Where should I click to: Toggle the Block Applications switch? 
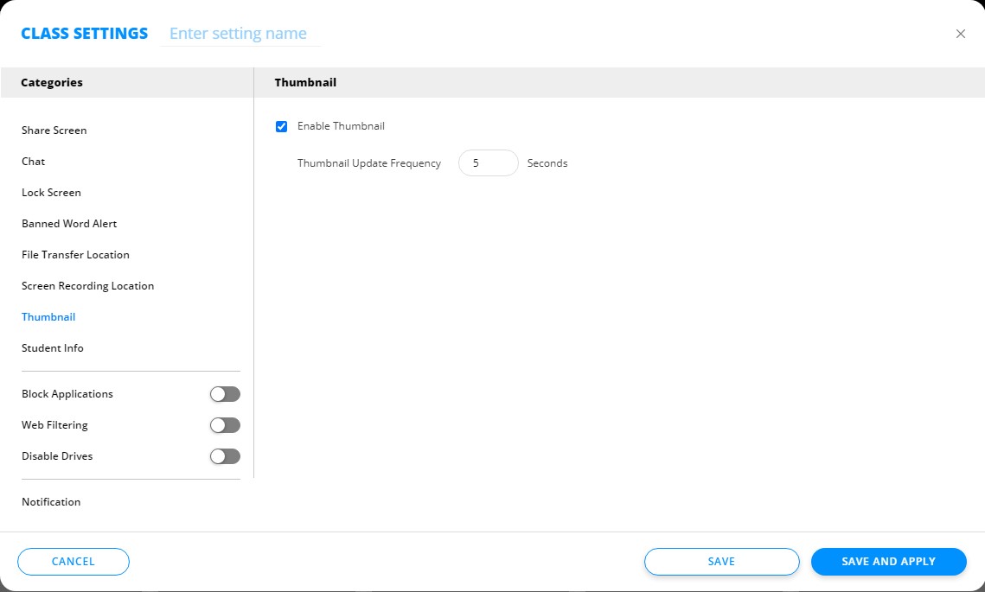pyautogui.click(x=225, y=394)
